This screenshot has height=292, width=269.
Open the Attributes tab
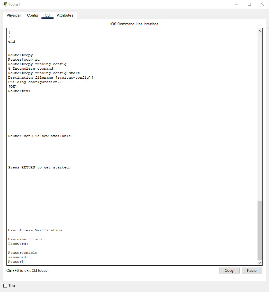pos(65,15)
